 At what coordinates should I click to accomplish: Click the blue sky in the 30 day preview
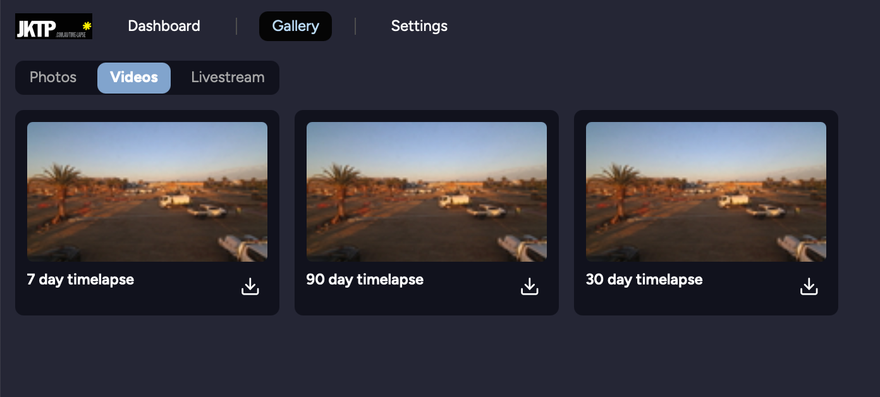pos(706,142)
